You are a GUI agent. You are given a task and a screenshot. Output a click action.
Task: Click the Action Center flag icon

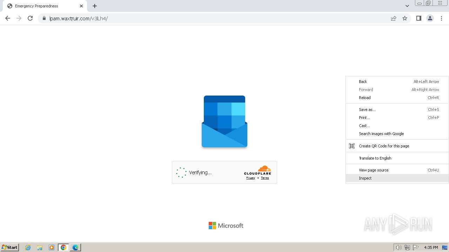(416, 247)
